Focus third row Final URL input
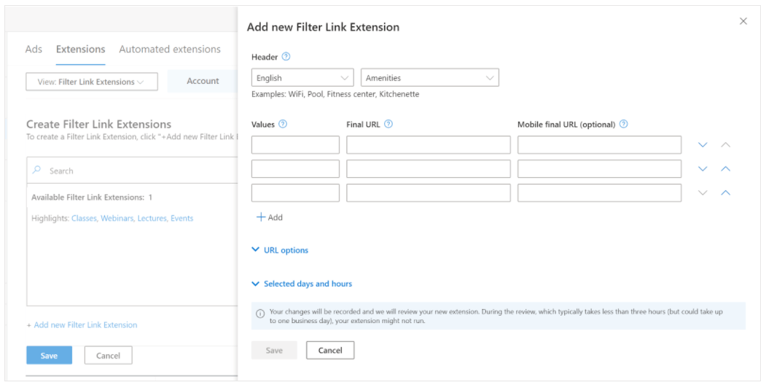Viewport: 766px width, 385px height. pyautogui.click(x=429, y=192)
